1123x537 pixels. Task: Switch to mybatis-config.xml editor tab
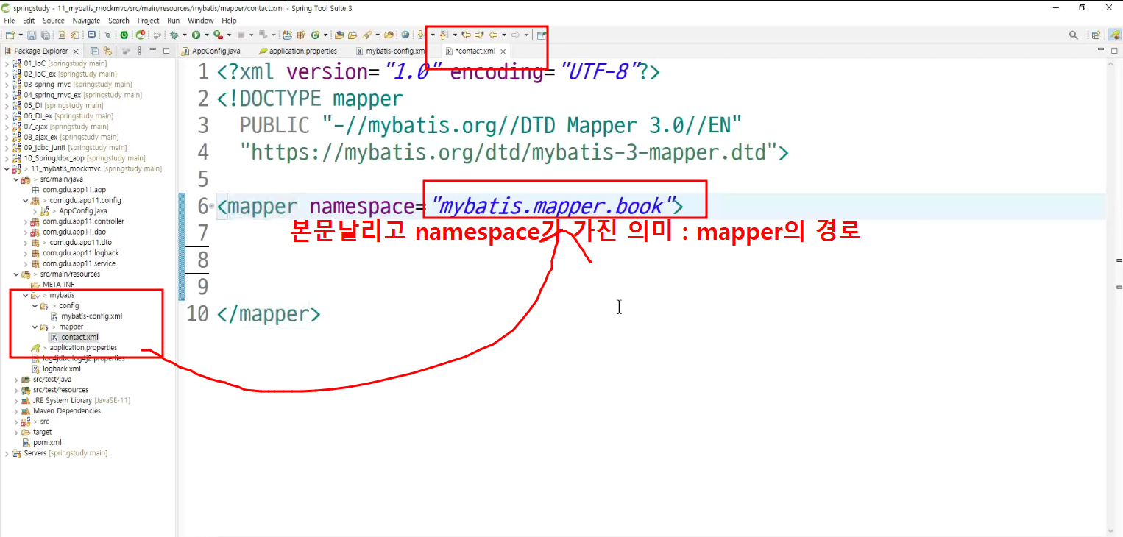point(391,51)
